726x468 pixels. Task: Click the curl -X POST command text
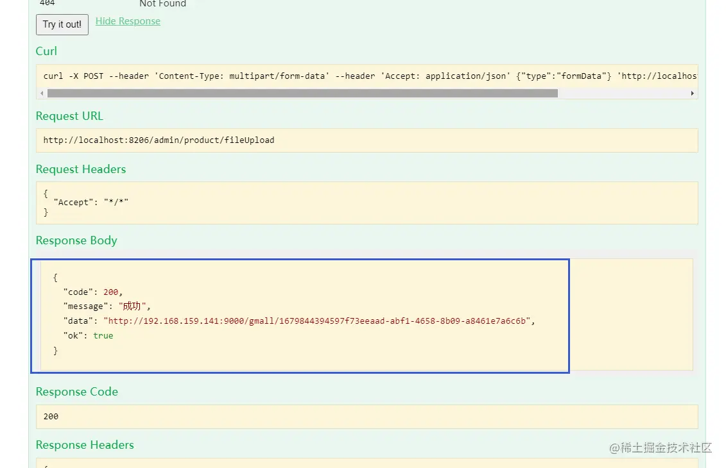(370, 76)
